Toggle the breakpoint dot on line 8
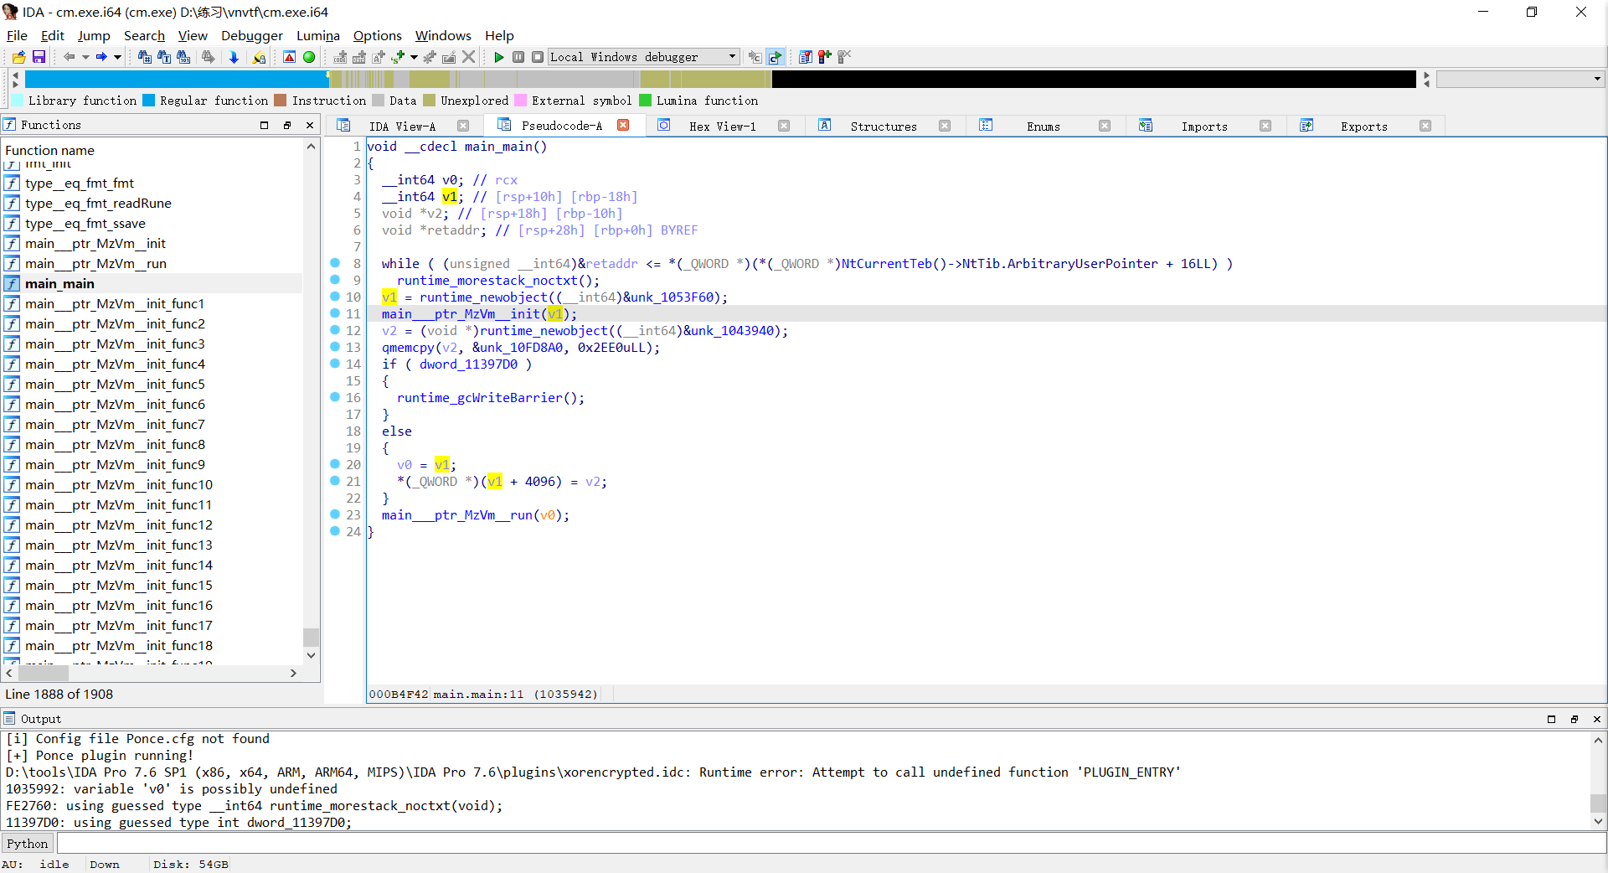The width and height of the screenshot is (1608, 873). pyautogui.click(x=335, y=263)
